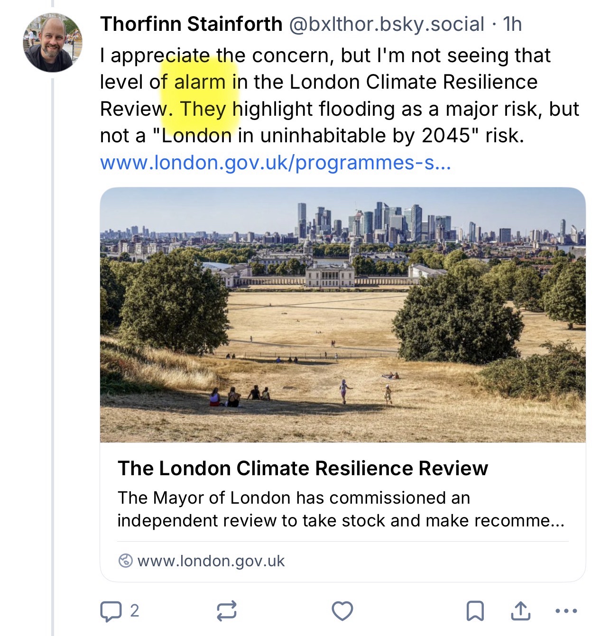Bookmark this post with the bookmark icon
Screen dimensions: 609x636
[475, 611]
